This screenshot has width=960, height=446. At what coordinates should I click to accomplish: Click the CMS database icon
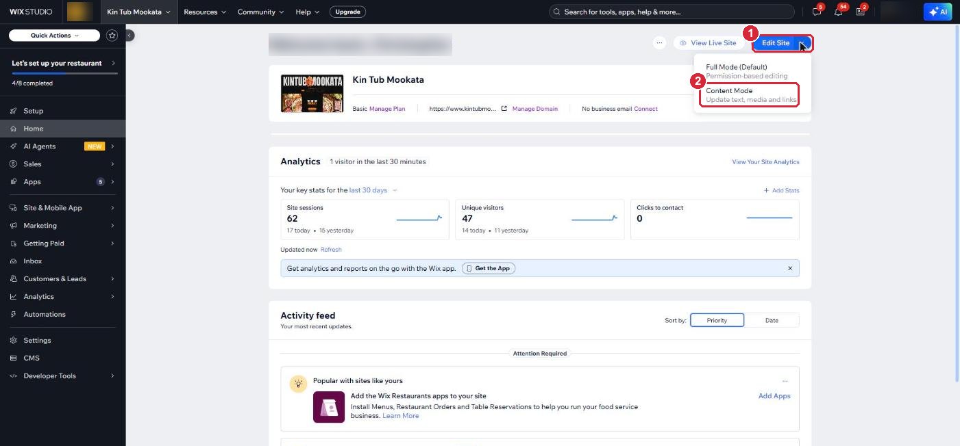(14, 358)
